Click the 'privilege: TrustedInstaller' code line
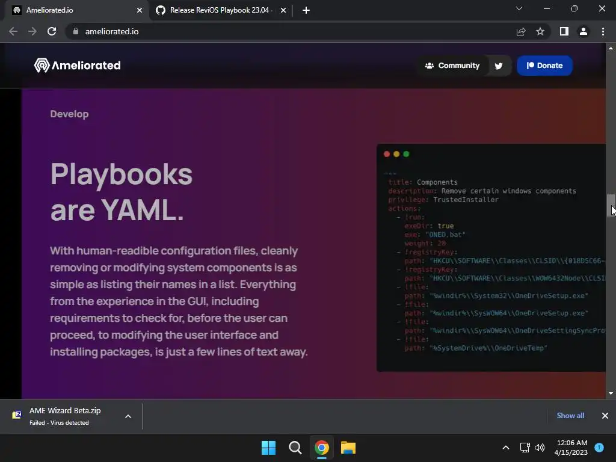Image resolution: width=616 pixels, height=462 pixels. [443, 200]
